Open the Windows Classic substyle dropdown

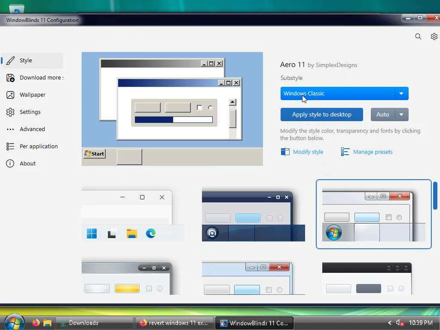coord(344,93)
